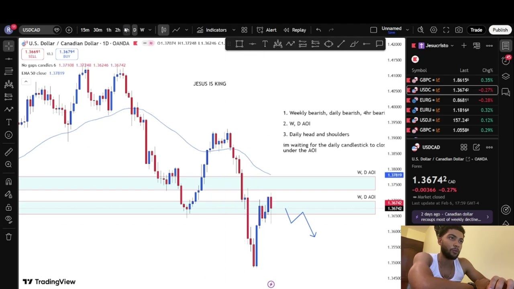Open the patterns tool in left sidebar
Screen dimensions: 514x289
point(9,84)
